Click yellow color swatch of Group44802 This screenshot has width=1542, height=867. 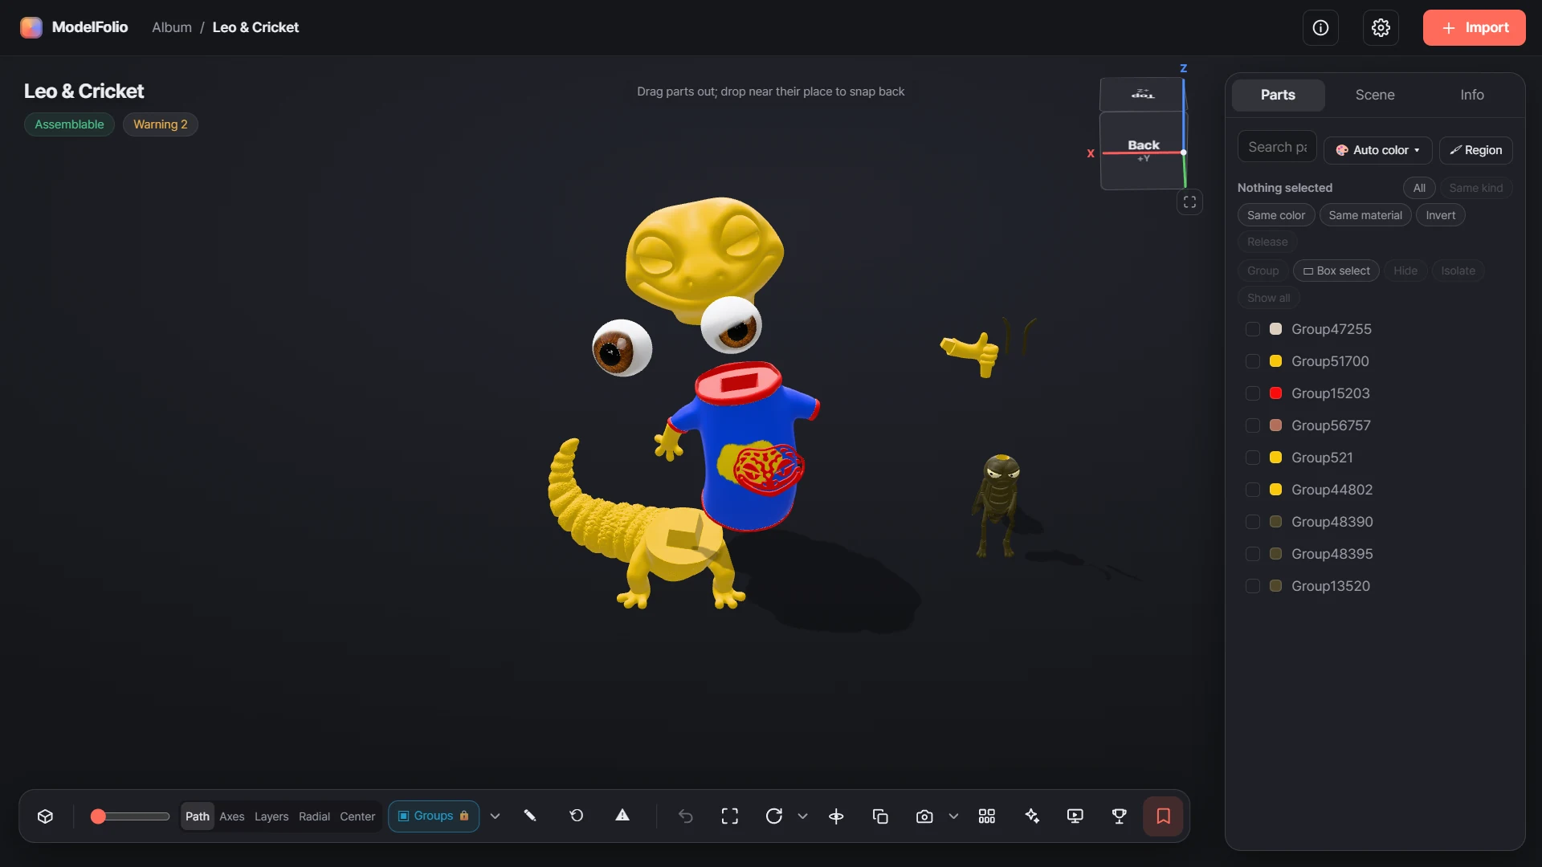tap(1275, 490)
